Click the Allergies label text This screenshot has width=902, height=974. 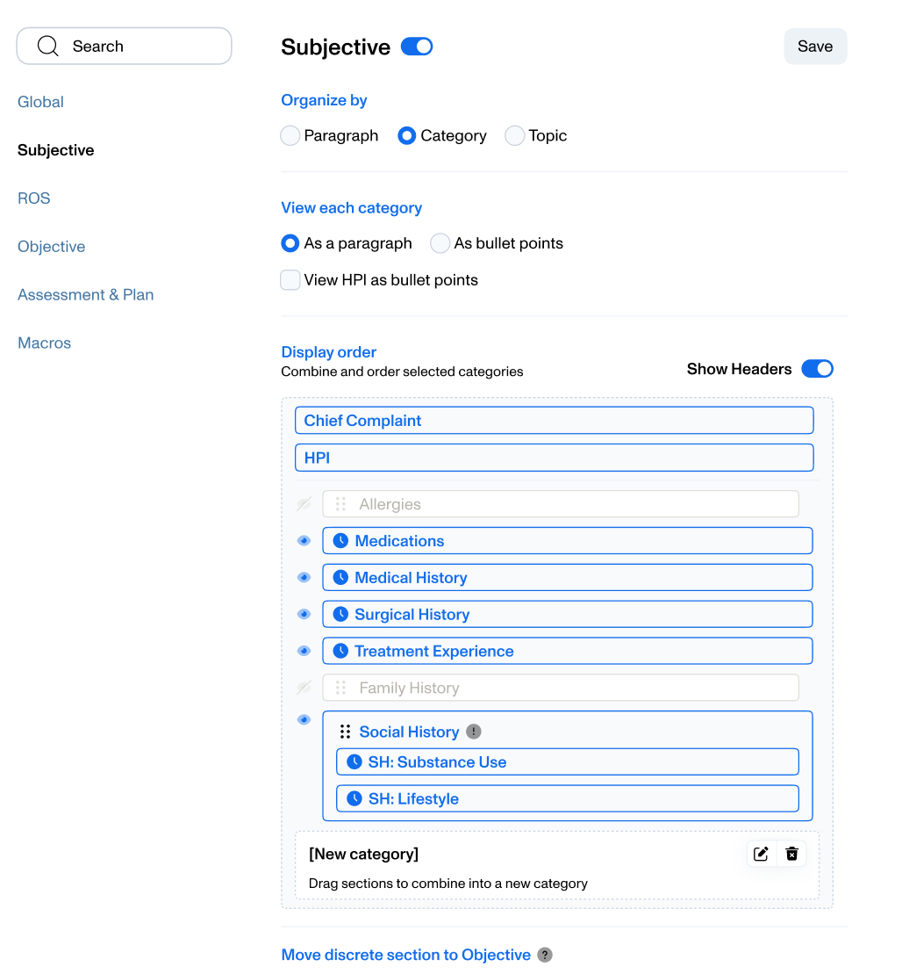pos(390,504)
